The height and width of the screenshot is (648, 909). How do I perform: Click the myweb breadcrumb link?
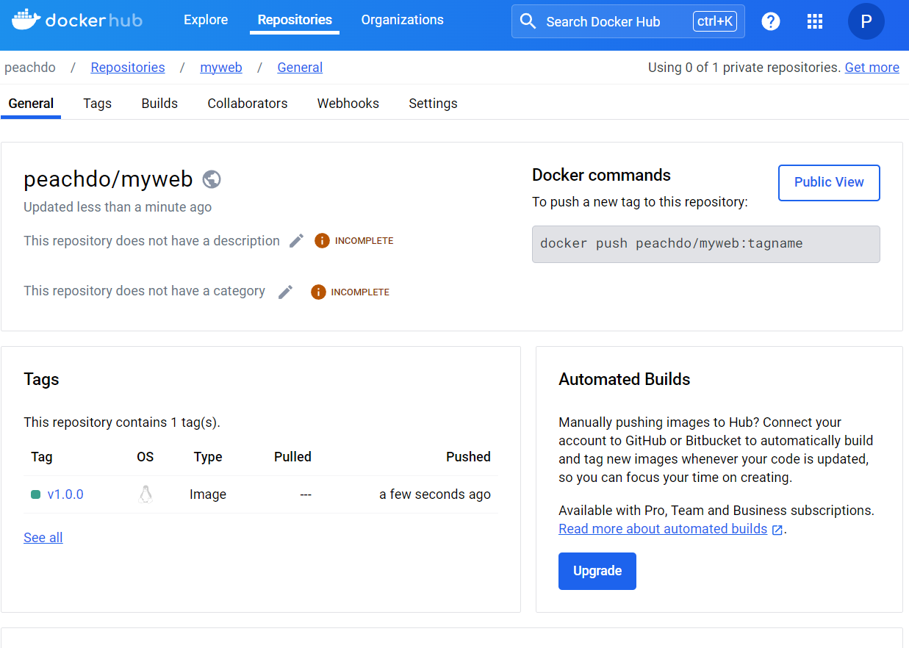[x=221, y=68]
